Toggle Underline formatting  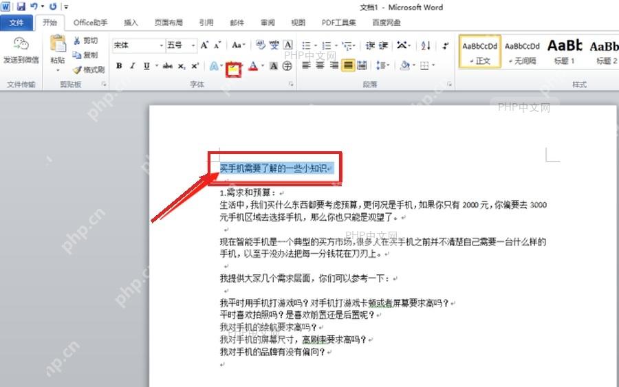[x=146, y=66]
